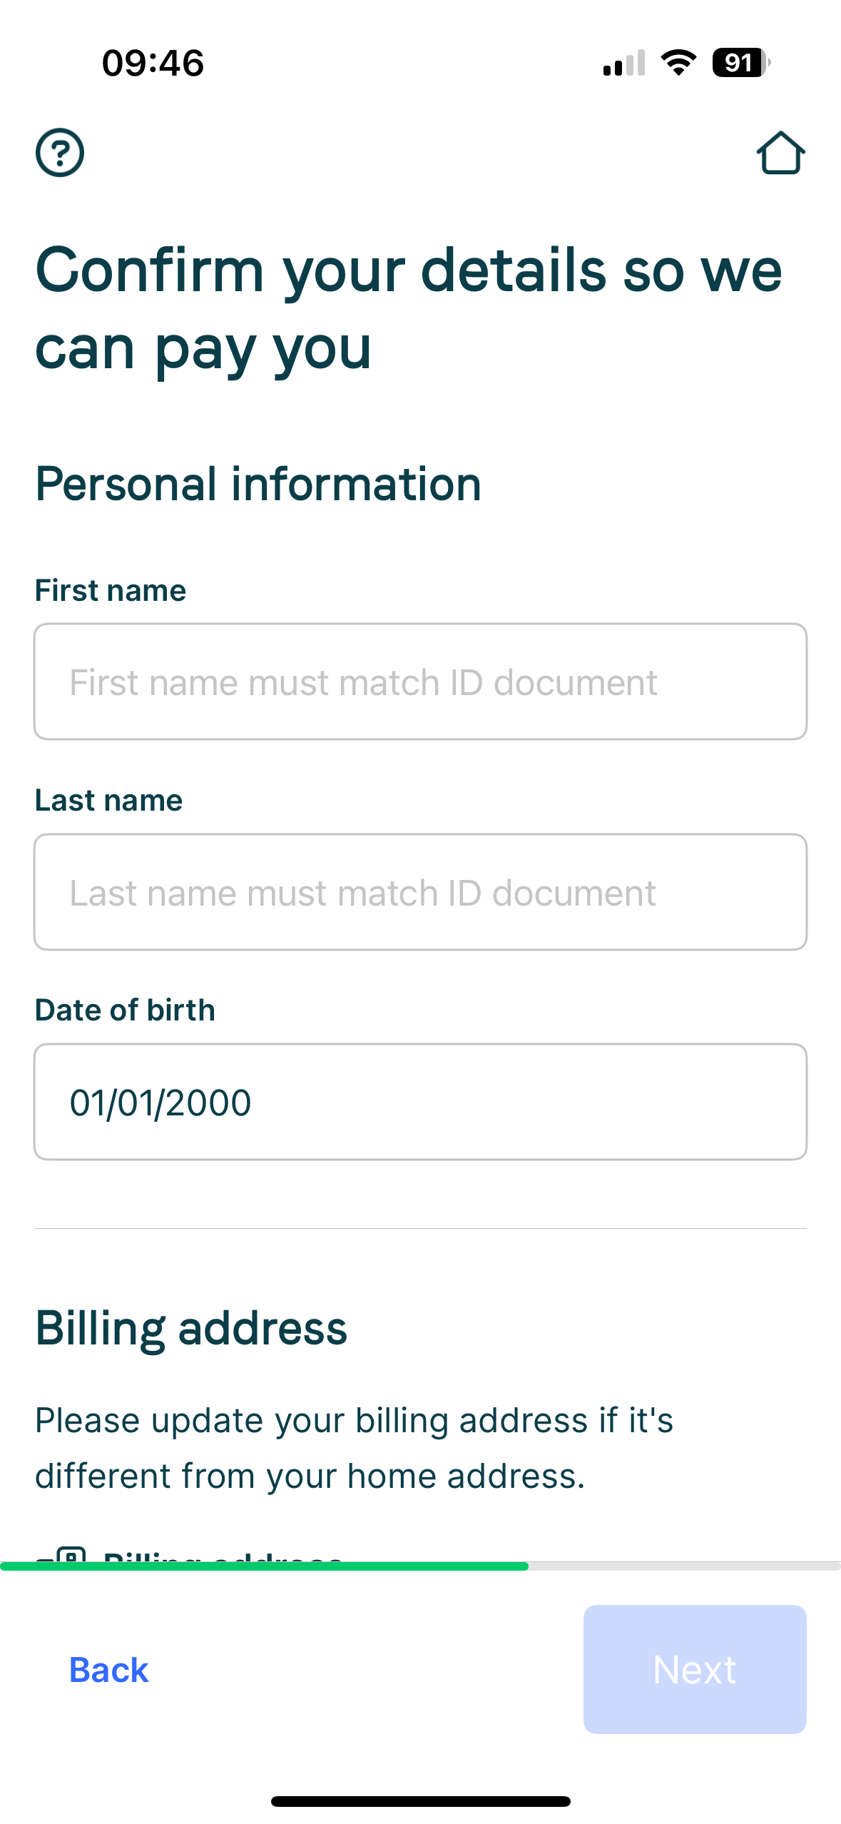Tap the Personal information heading
This screenshot has height=1824, width=841.
[258, 484]
